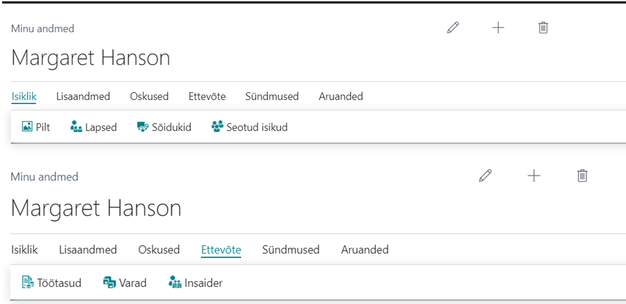Switch to Lisaandmed tab in upper card
This screenshot has height=304, width=626.
point(83,97)
